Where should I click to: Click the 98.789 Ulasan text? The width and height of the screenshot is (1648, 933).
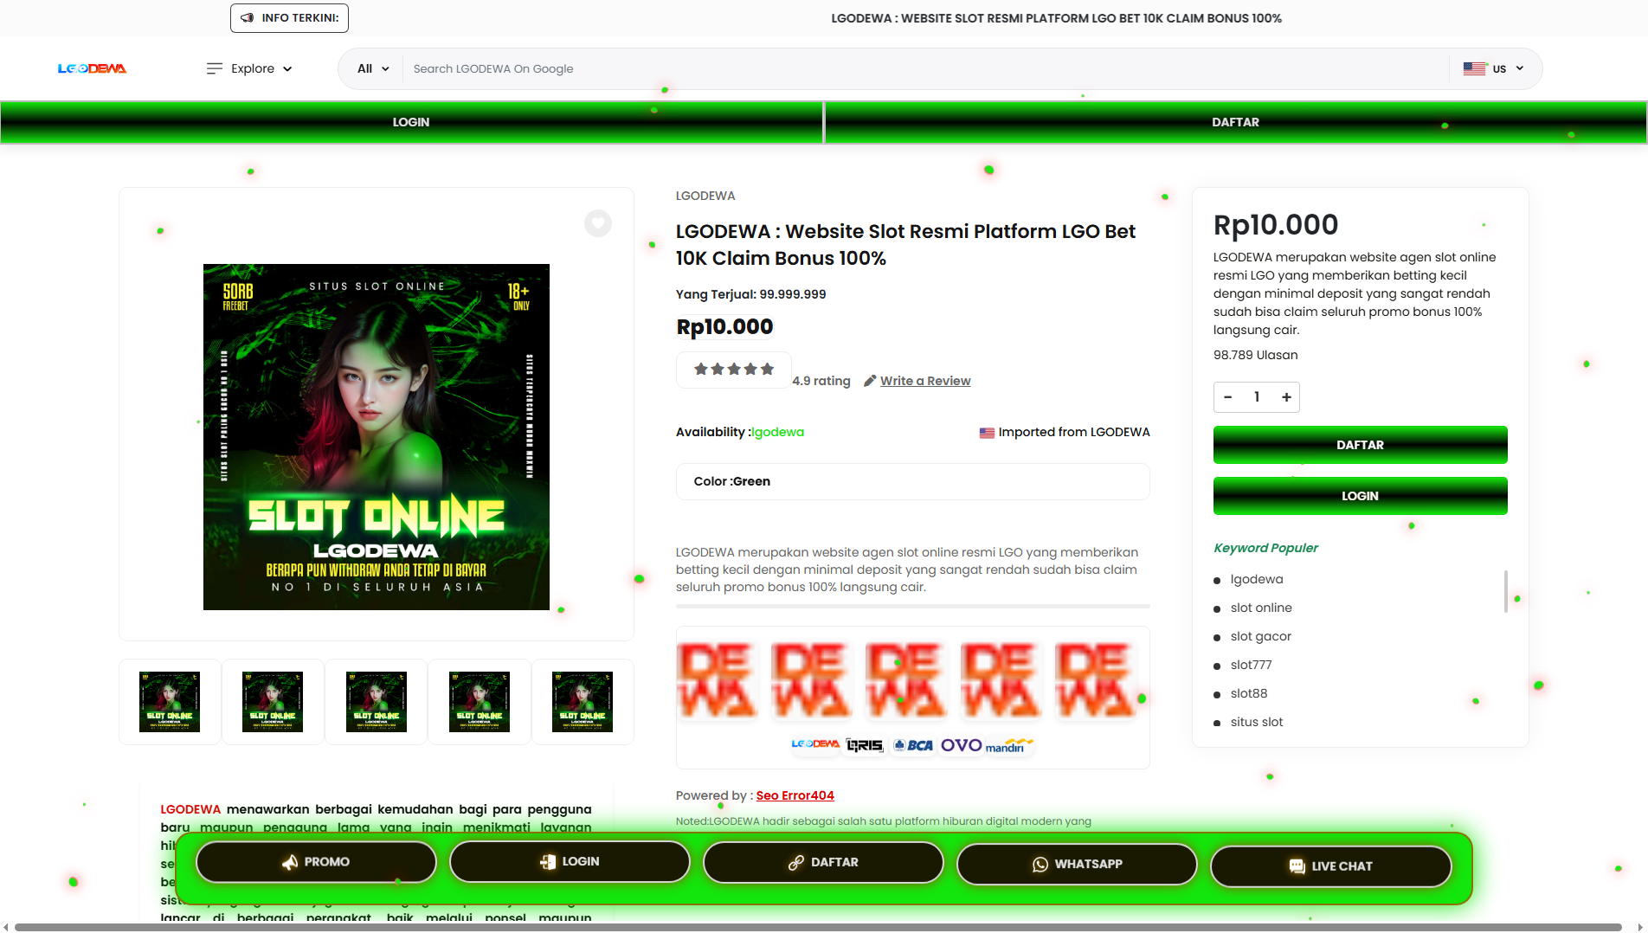point(1256,355)
